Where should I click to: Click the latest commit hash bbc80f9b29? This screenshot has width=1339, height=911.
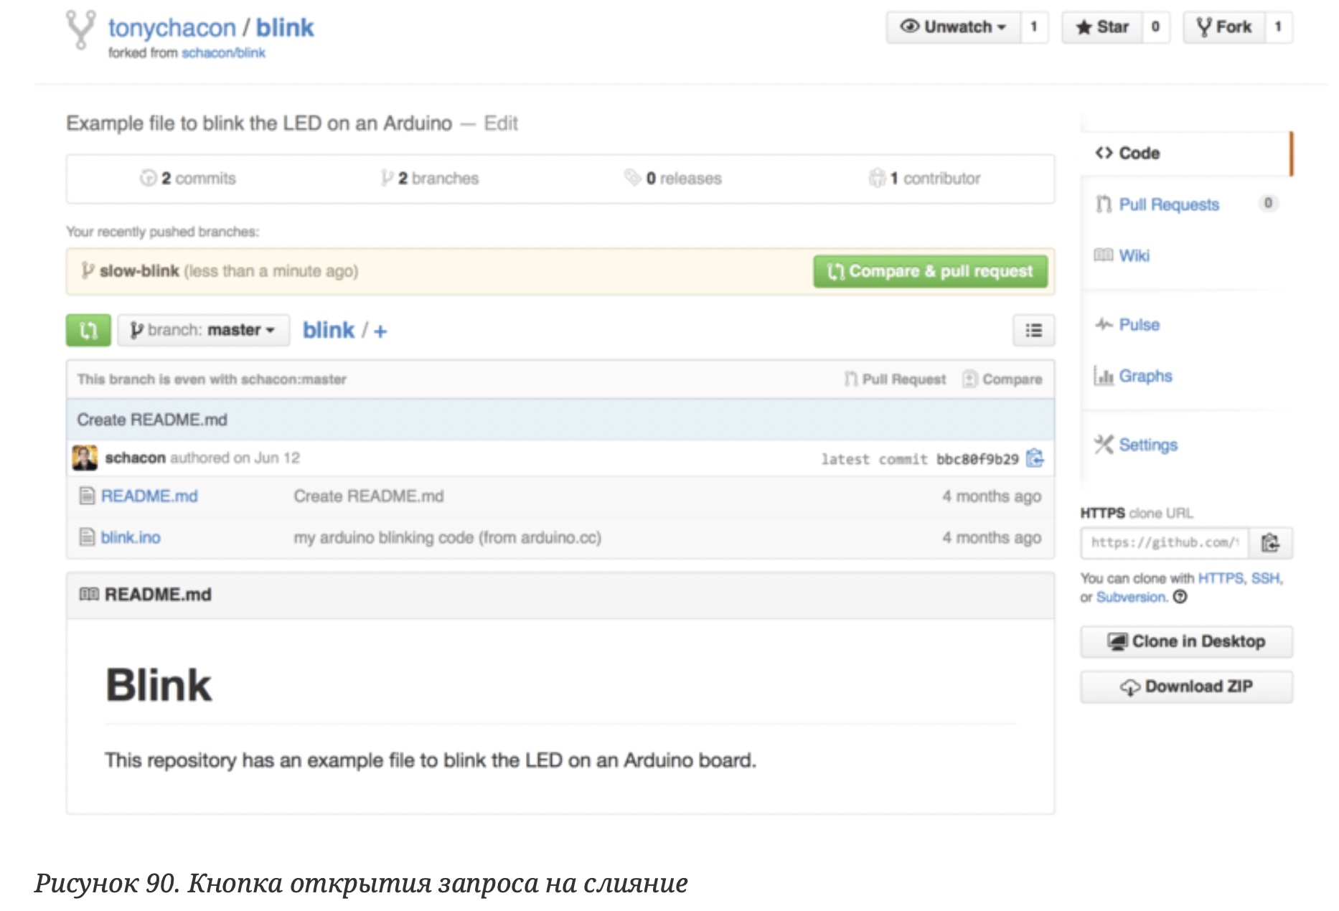tap(977, 459)
